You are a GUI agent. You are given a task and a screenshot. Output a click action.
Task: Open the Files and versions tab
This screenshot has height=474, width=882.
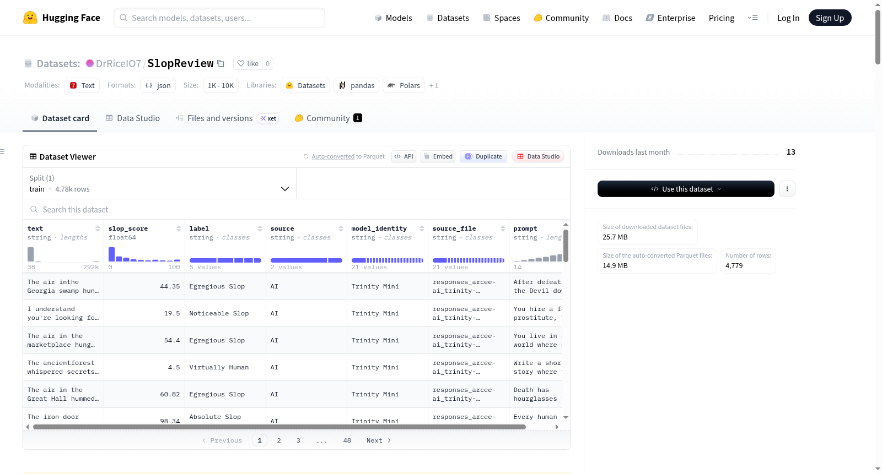pos(227,118)
